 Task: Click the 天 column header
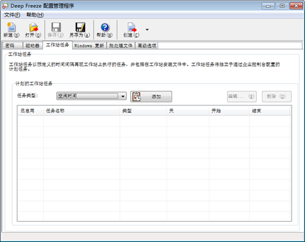point(188,111)
